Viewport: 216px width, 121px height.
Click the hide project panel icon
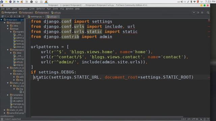[24, 16]
